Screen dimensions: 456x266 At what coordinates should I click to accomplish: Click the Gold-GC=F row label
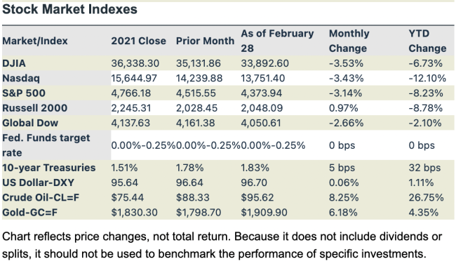tap(30, 213)
